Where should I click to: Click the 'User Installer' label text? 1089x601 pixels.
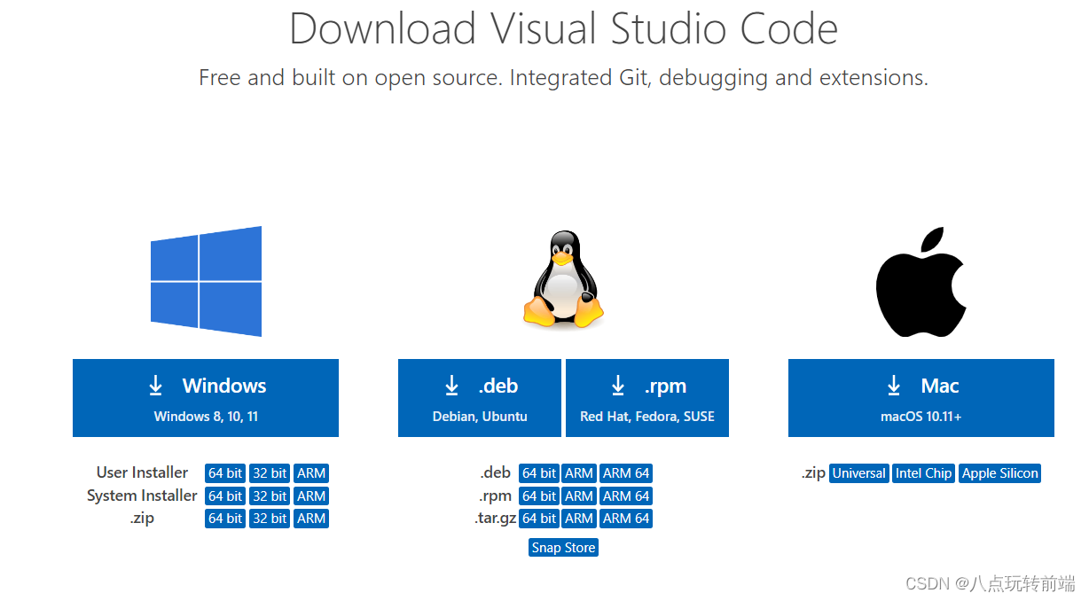pos(142,472)
